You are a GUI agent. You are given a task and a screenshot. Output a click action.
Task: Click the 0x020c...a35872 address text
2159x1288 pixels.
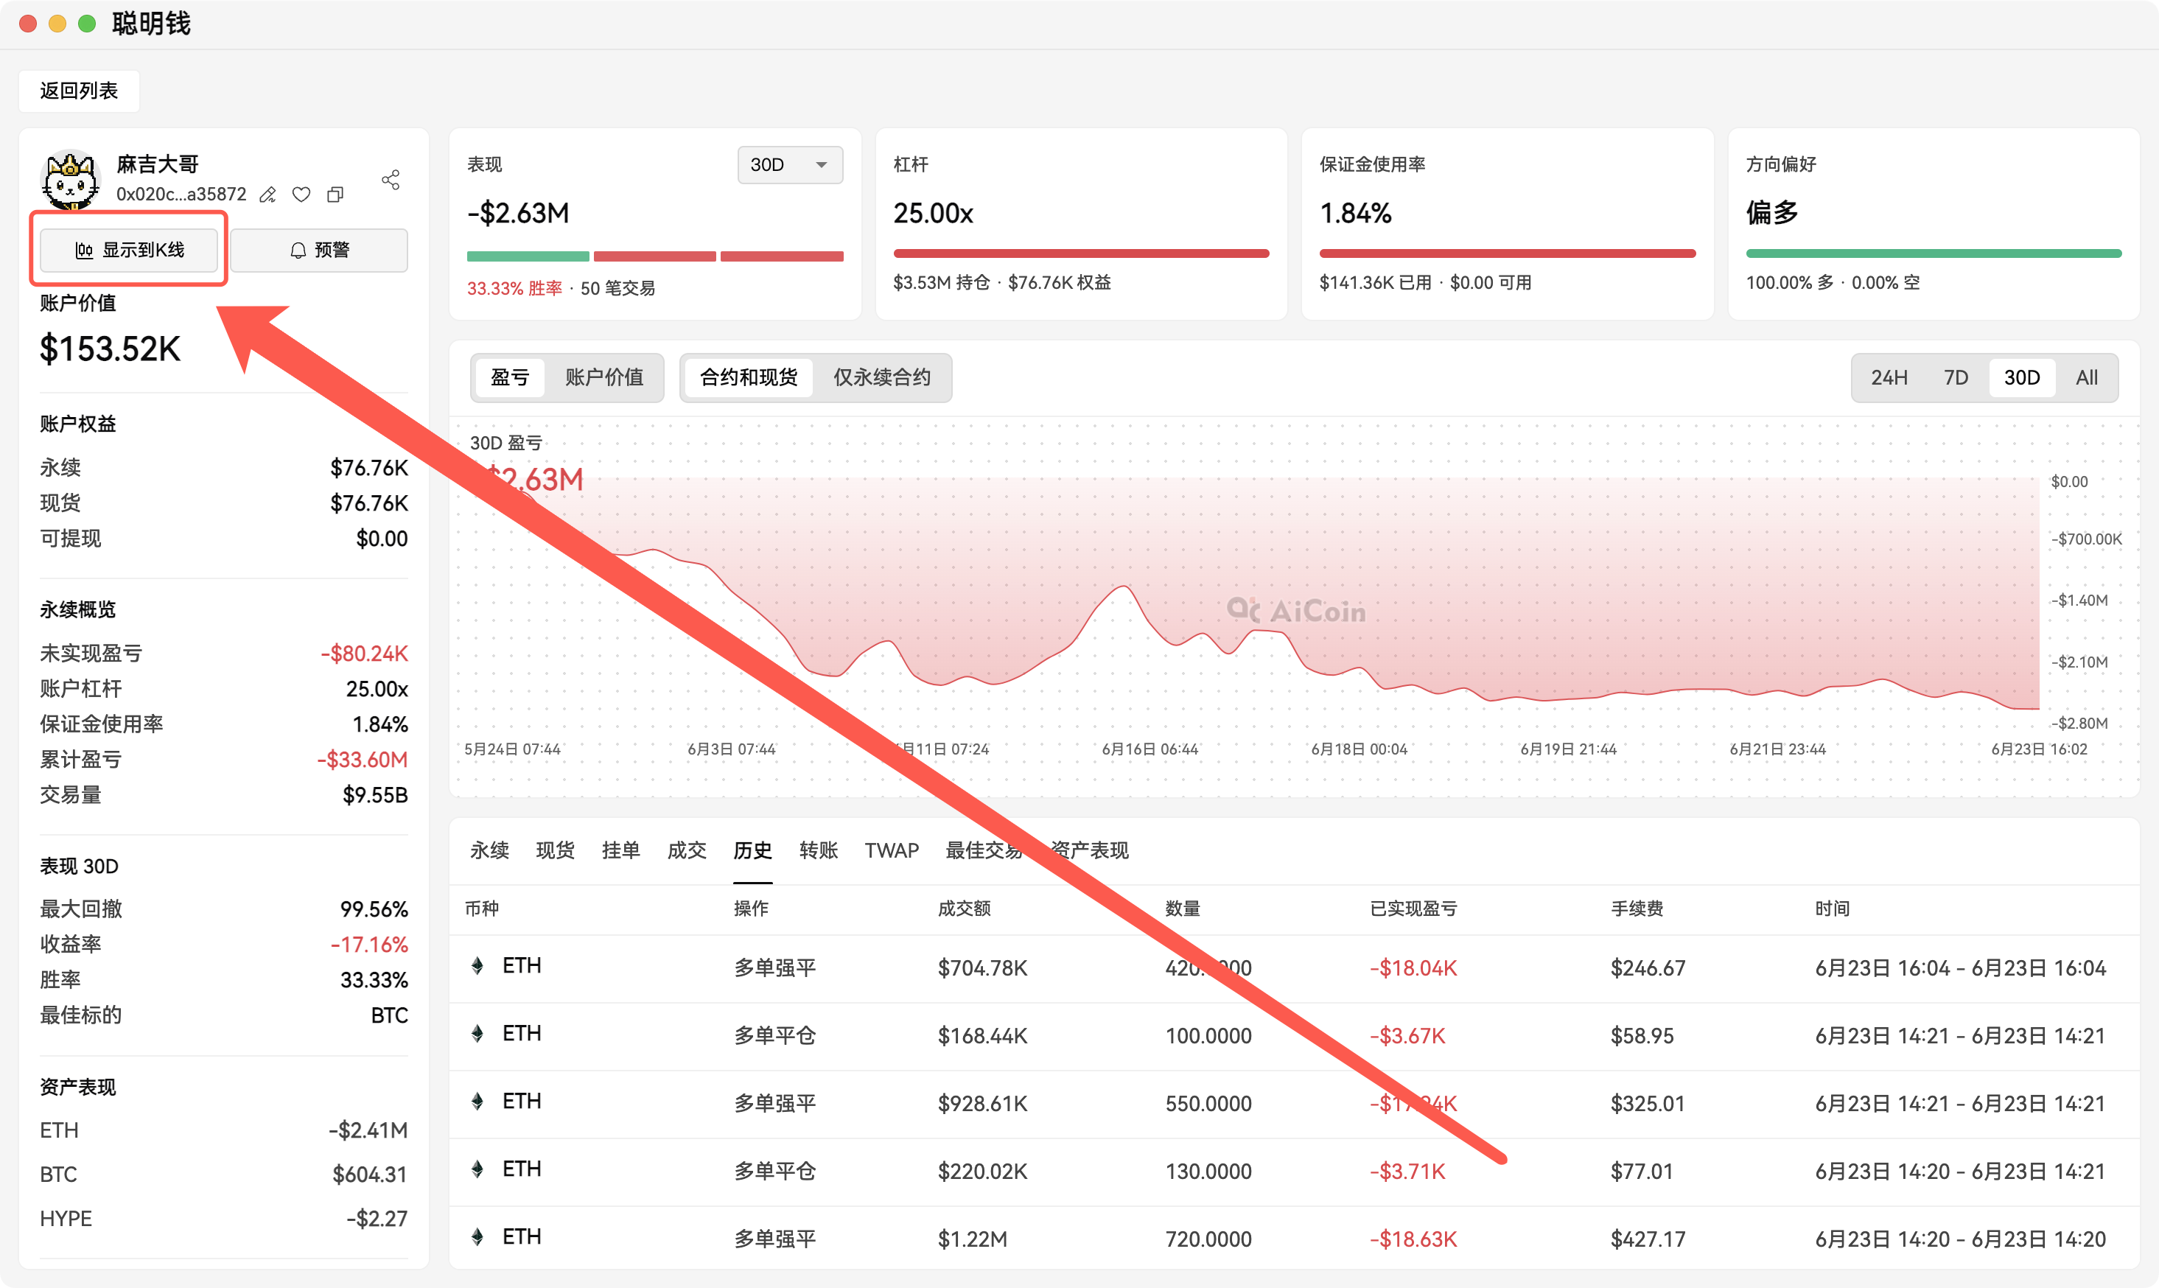(x=181, y=195)
